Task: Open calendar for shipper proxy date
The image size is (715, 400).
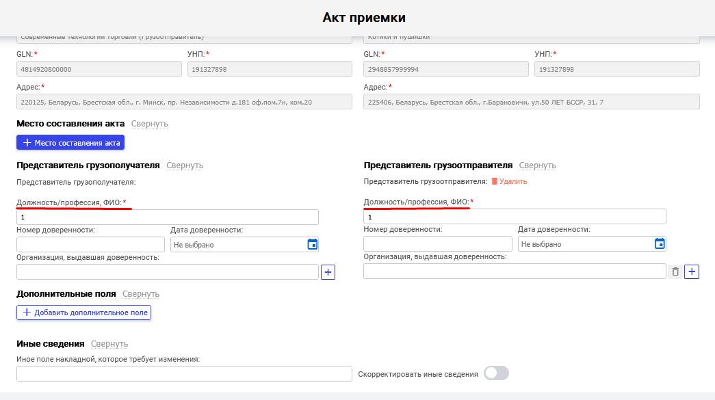Action: click(x=660, y=244)
